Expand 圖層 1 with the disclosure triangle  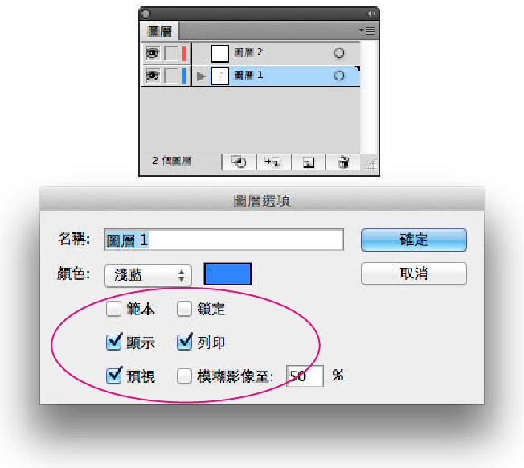point(201,76)
